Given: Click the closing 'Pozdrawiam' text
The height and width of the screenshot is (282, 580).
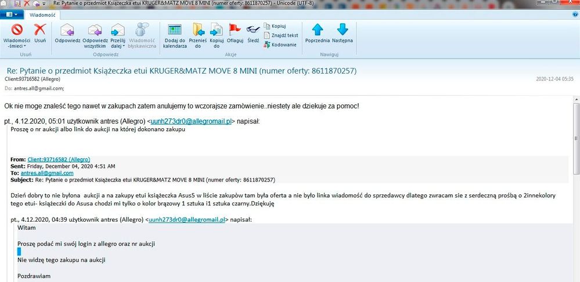Looking at the screenshot, I should click(34, 276).
